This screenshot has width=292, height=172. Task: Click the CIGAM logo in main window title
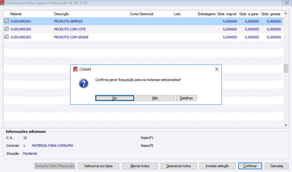(x=2, y=3)
